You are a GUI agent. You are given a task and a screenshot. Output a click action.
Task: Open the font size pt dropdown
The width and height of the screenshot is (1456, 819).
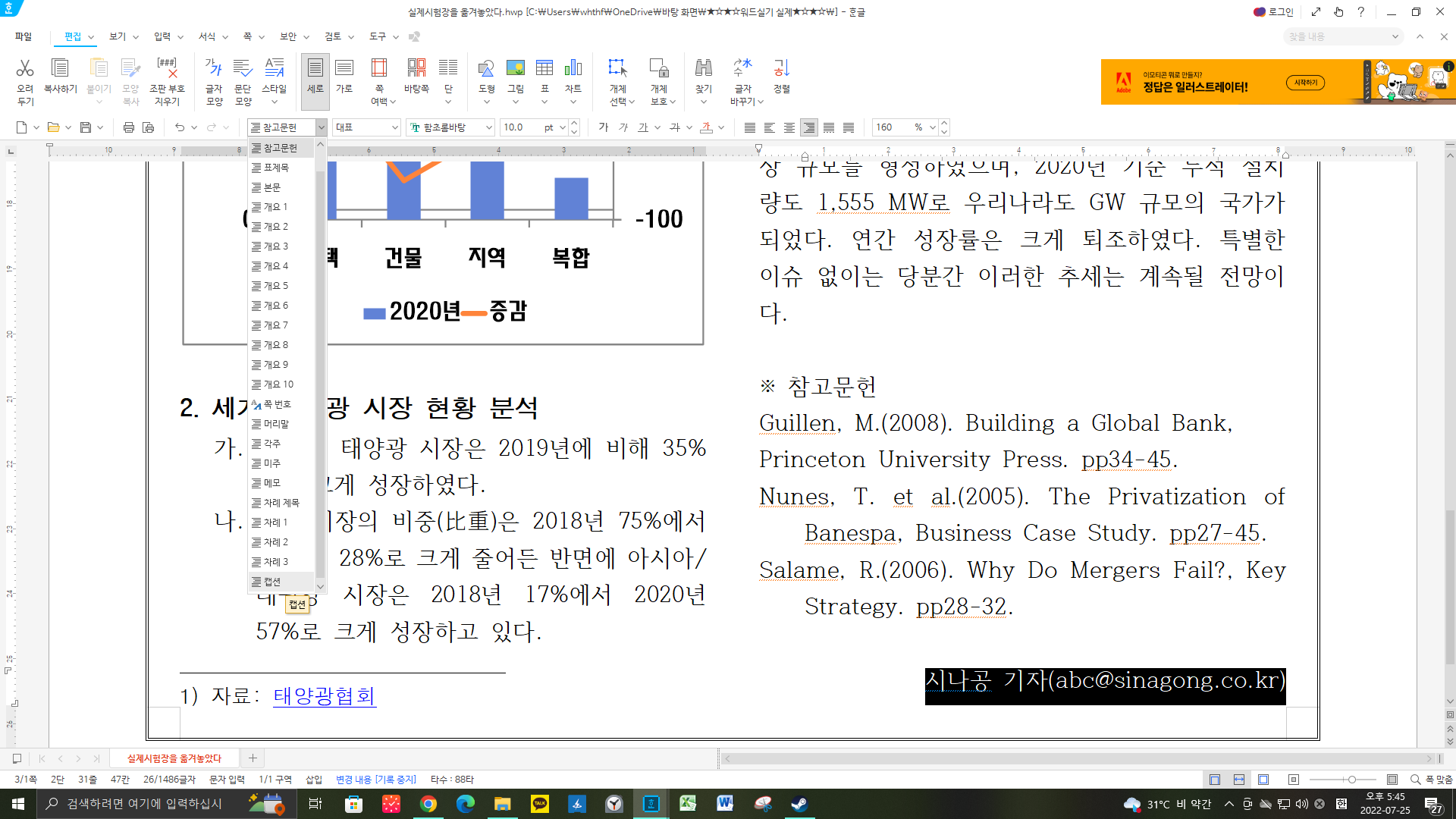(x=563, y=127)
